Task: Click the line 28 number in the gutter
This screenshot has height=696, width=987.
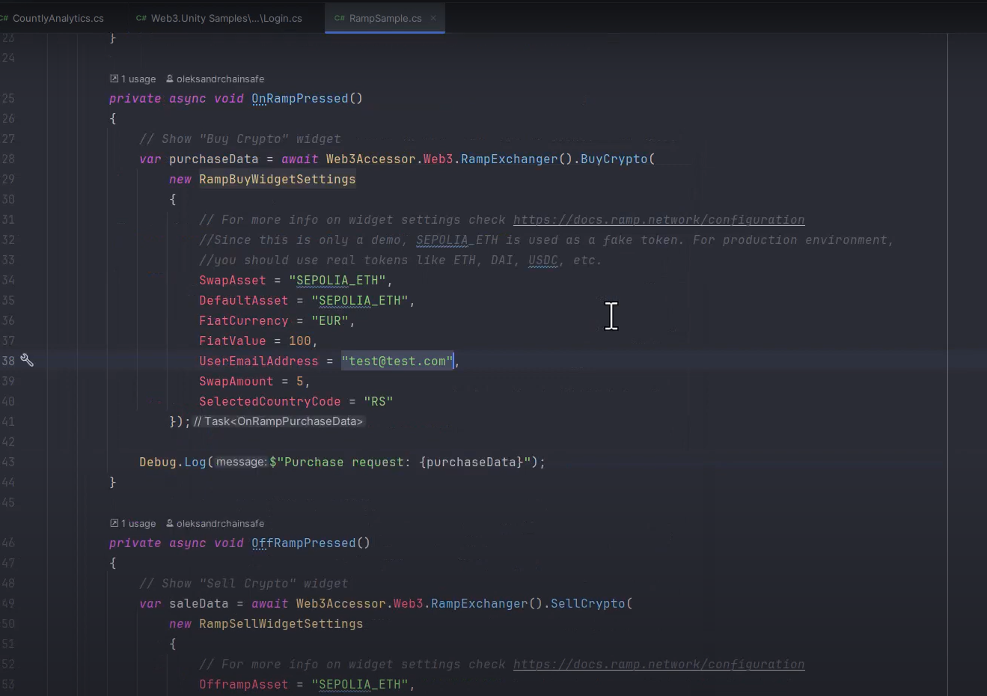Action: [x=8, y=159]
